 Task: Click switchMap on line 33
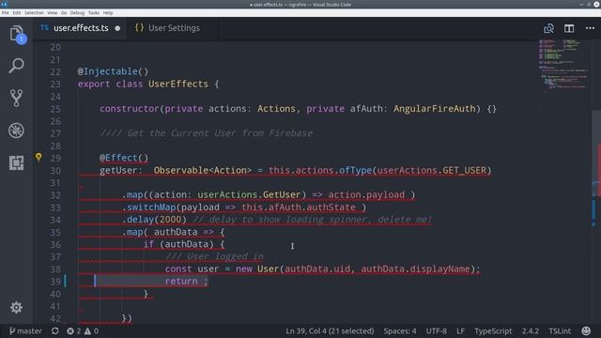point(151,207)
